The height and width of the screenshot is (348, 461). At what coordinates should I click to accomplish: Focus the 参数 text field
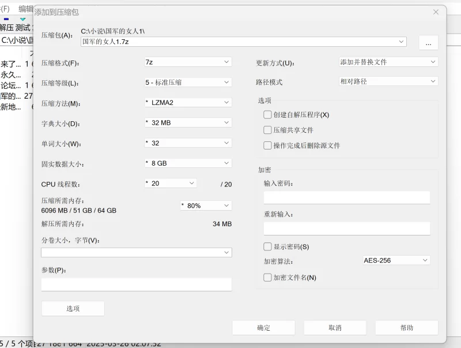point(137,285)
